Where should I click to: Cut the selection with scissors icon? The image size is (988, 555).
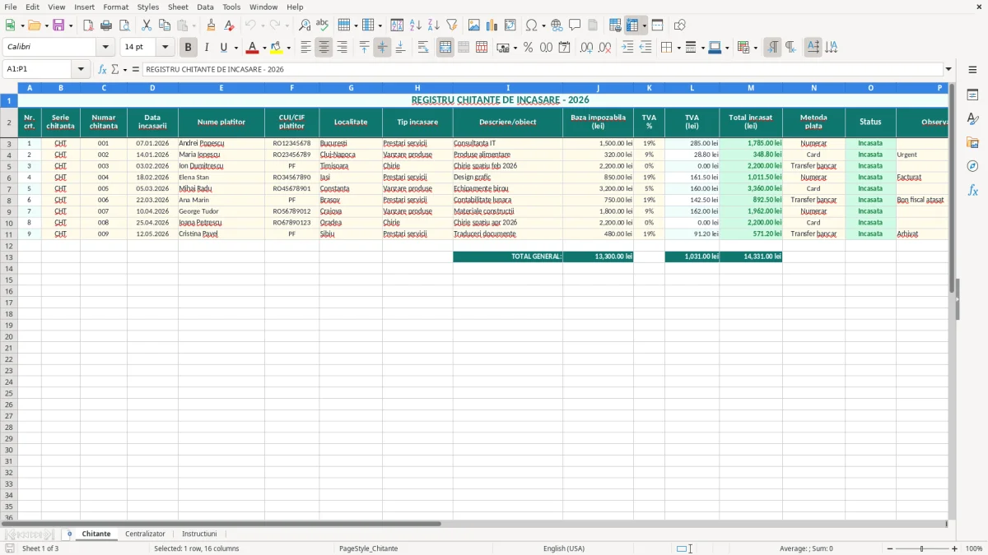click(x=147, y=25)
